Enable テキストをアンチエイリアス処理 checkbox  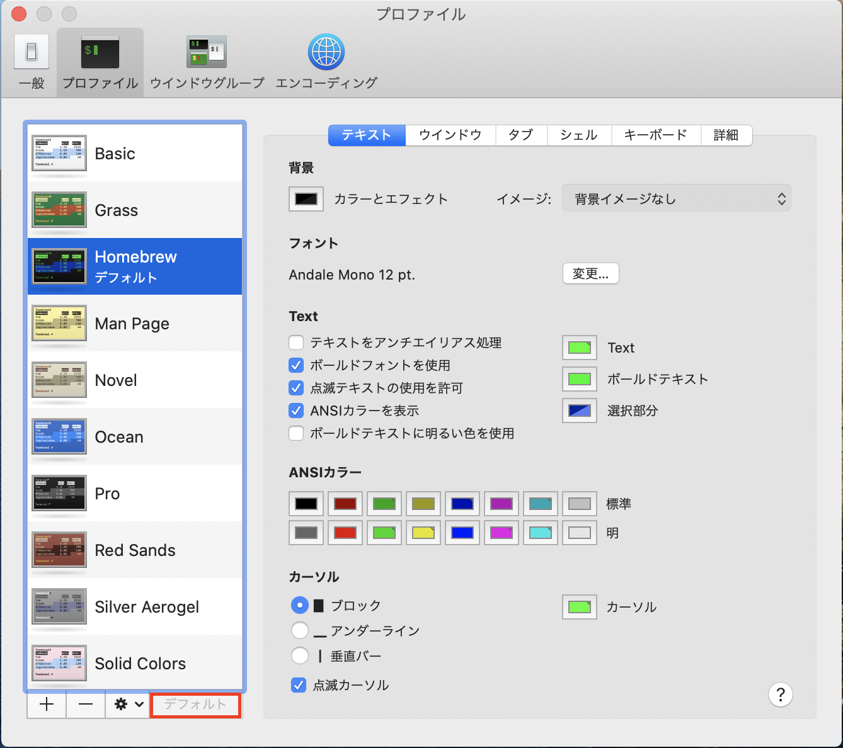click(x=296, y=343)
